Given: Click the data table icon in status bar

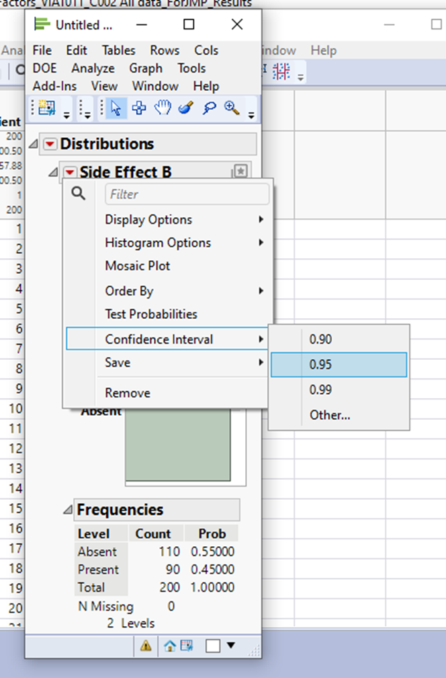Looking at the screenshot, I should tap(186, 646).
